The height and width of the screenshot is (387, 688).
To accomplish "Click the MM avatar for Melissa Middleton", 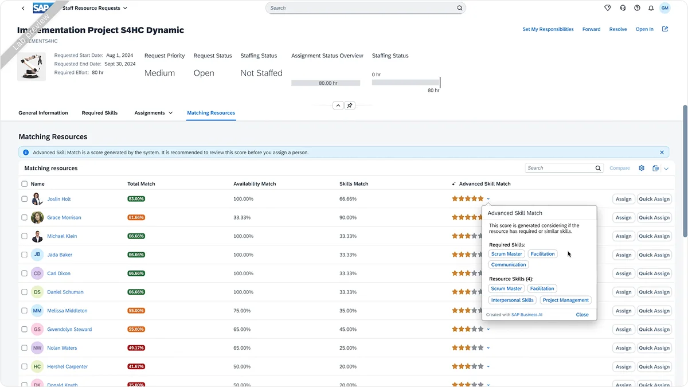I will tap(37, 311).
